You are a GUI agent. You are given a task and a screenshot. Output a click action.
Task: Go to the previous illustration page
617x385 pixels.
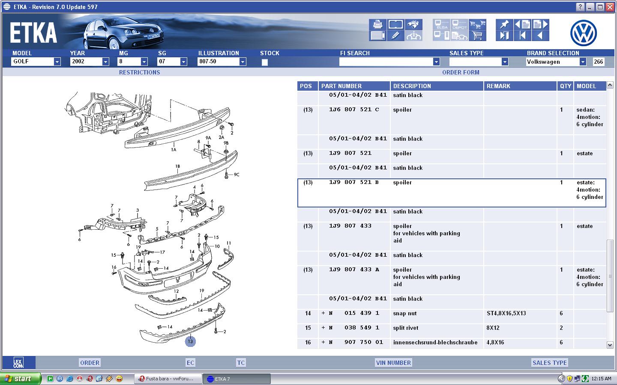(522, 24)
